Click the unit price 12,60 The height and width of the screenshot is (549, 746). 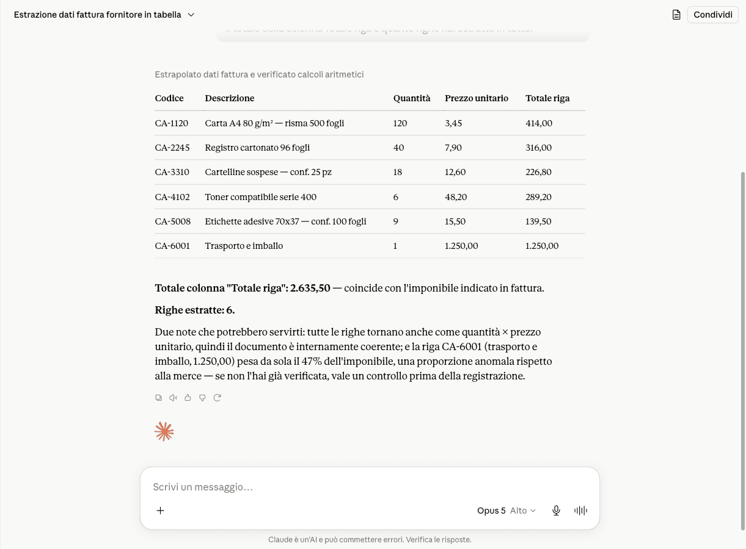click(x=455, y=172)
